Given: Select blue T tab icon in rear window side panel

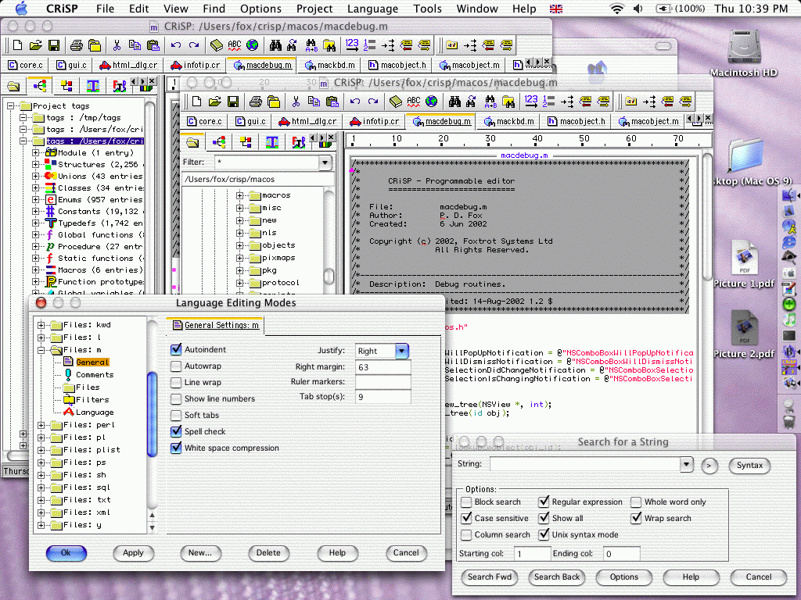Looking at the screenshot, I should pyautogui.click(x=93, y=86).
